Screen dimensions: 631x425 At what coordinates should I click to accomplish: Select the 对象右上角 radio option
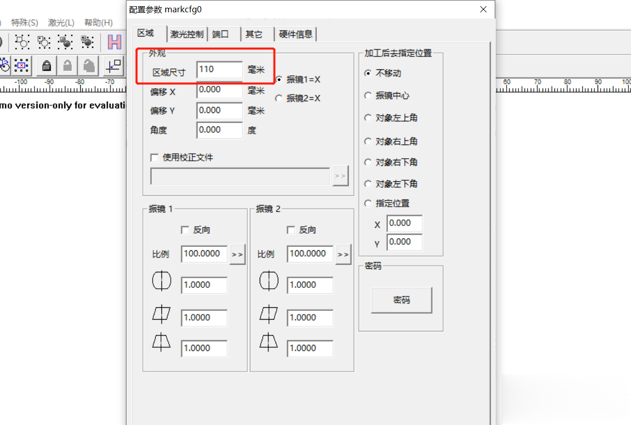[x=368, y=141]
